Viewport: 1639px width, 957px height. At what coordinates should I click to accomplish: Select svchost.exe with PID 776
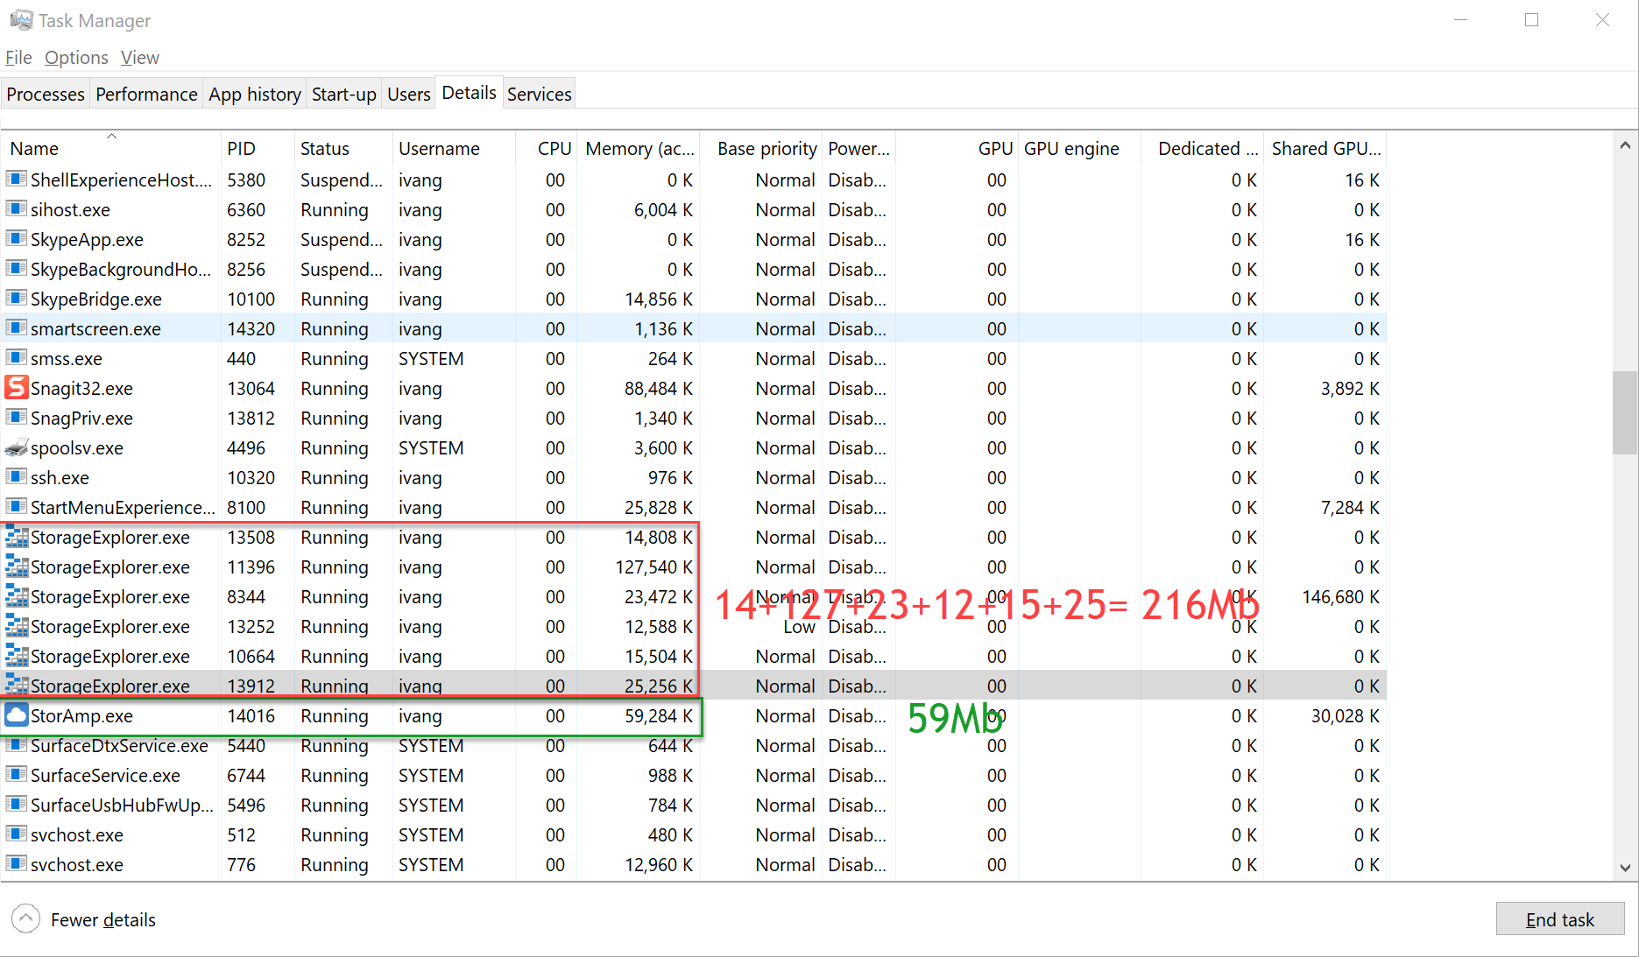(x=694, y=864)
